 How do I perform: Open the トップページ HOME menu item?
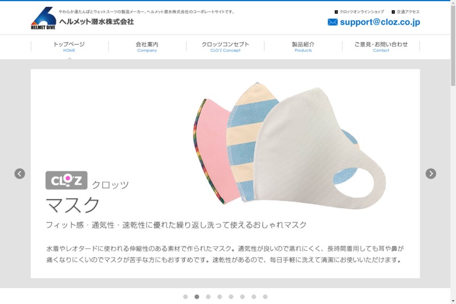coord(69,47)
